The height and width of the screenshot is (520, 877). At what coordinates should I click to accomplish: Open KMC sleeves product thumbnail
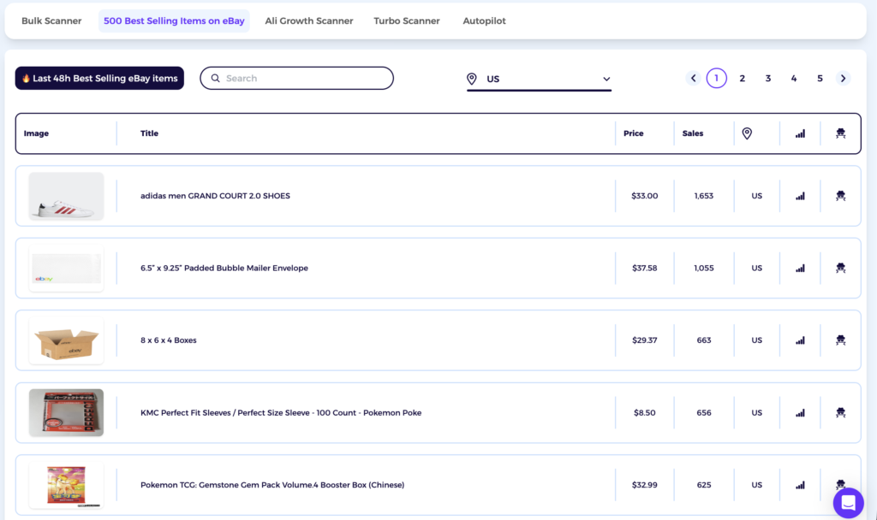click(x=66, y=413)
